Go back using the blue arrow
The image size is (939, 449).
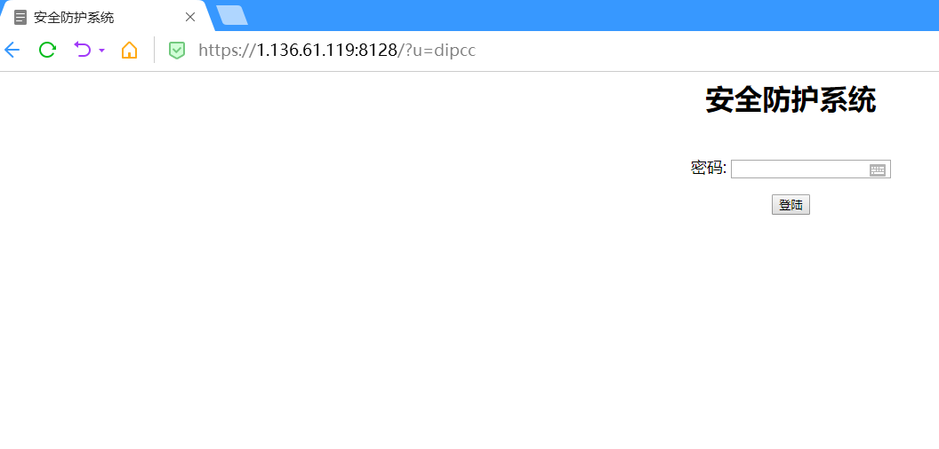point(12,51)
